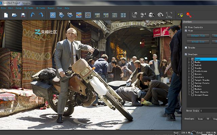
Task: Click the Undo arrow icon
Action: (33, 15)
